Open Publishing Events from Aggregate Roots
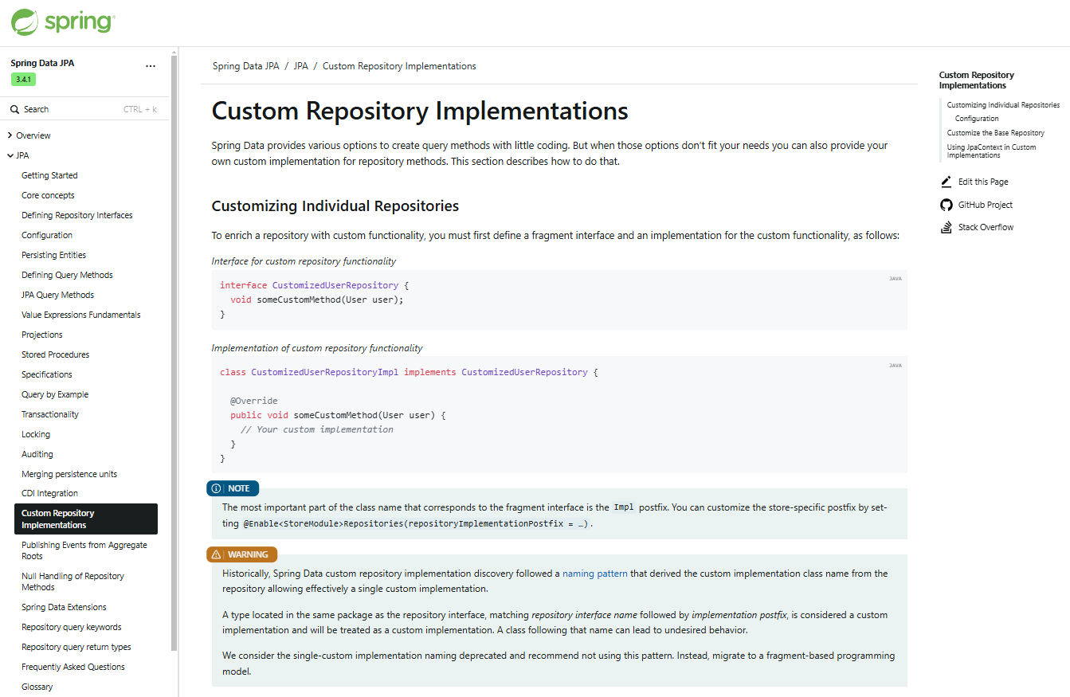This screenshot has width=1070, height=697. point(84,550)
